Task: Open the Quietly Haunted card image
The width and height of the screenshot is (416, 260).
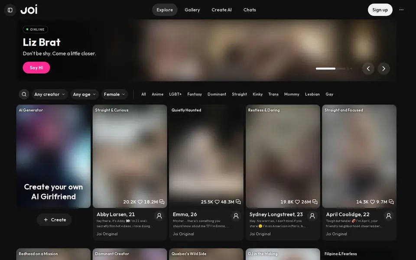Action: click(x=206, y=156)
